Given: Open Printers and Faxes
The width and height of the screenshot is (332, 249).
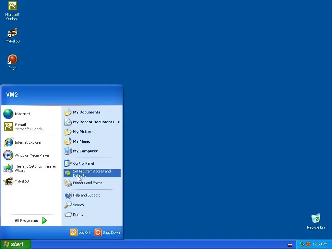Looking at the screenshot, I should pos(92,183).
